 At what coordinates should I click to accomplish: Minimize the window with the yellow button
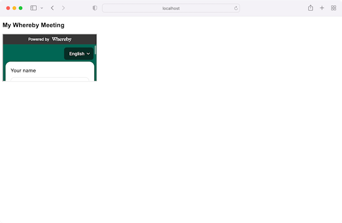14,8
